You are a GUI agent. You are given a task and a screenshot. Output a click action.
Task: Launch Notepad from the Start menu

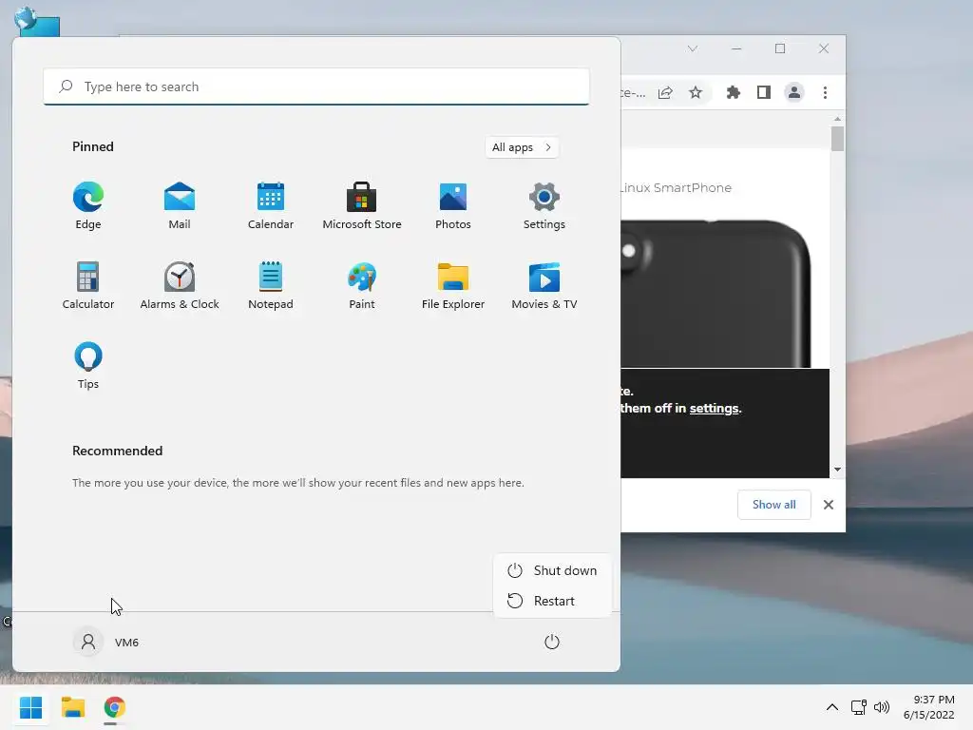pos(271,285)
